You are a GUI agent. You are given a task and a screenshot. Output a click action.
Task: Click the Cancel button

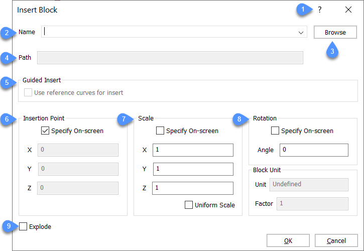[x=336, y=240]
